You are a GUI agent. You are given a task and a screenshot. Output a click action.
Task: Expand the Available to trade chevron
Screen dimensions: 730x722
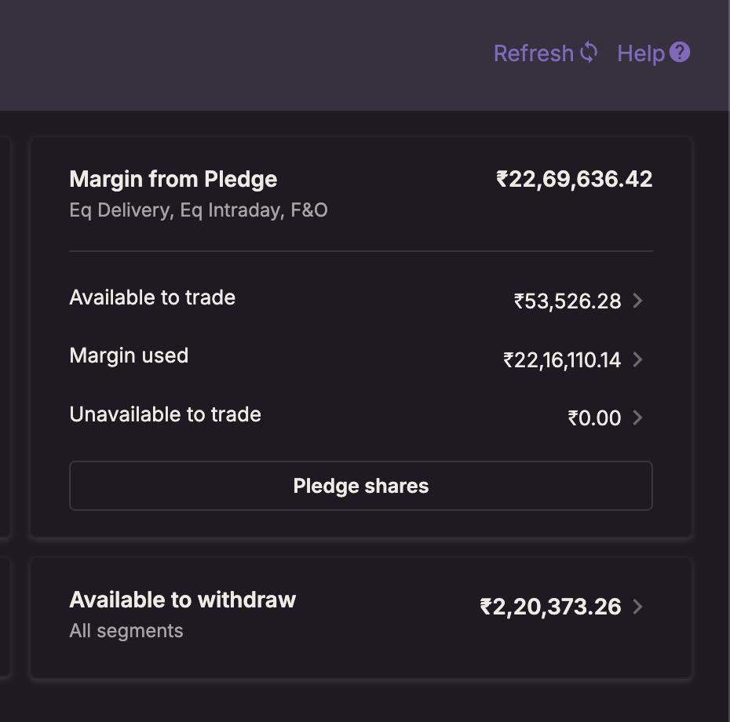637,301
